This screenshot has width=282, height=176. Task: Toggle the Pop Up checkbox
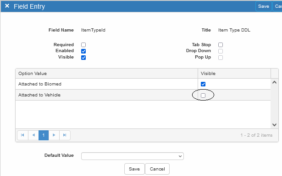221,58
